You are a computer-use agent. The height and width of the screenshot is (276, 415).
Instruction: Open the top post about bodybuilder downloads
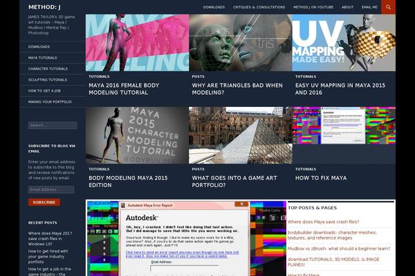pos(332,235)
